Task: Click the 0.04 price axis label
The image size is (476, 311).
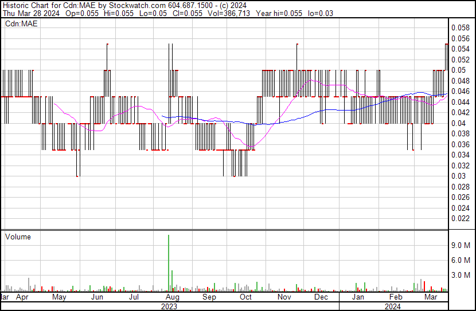Action: pos(458,123)
